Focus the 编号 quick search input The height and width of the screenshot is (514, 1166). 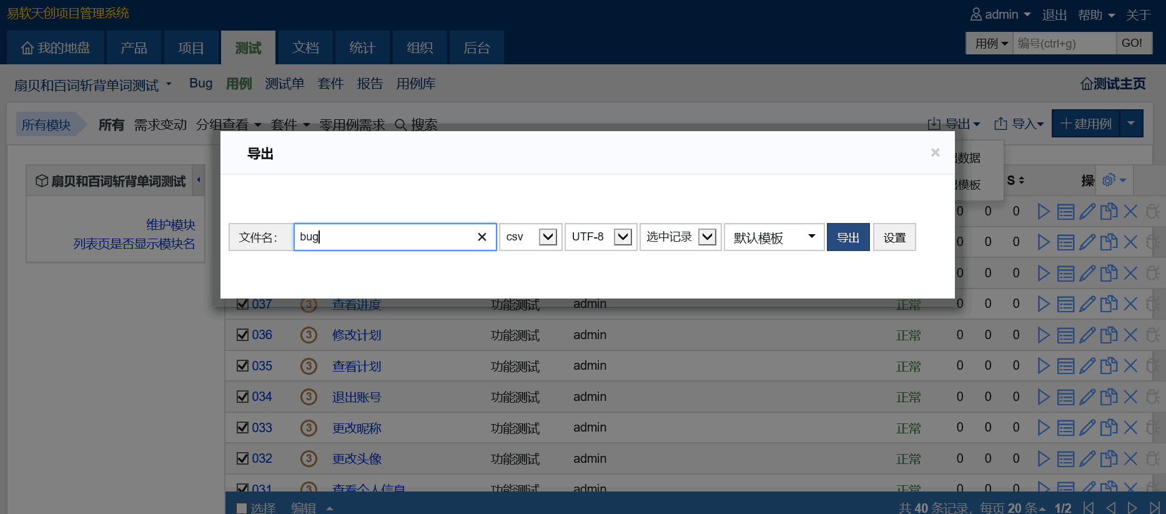pos(1064,43)
